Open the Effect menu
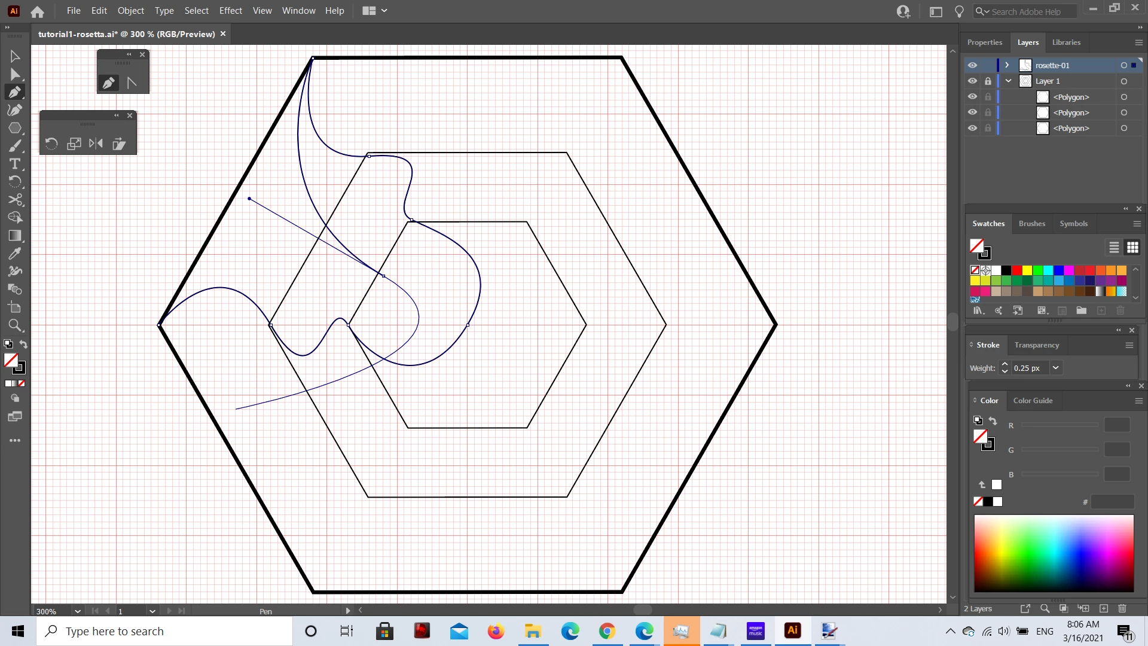This screenshot has height=646, width=1148. [x=230, y=11]
